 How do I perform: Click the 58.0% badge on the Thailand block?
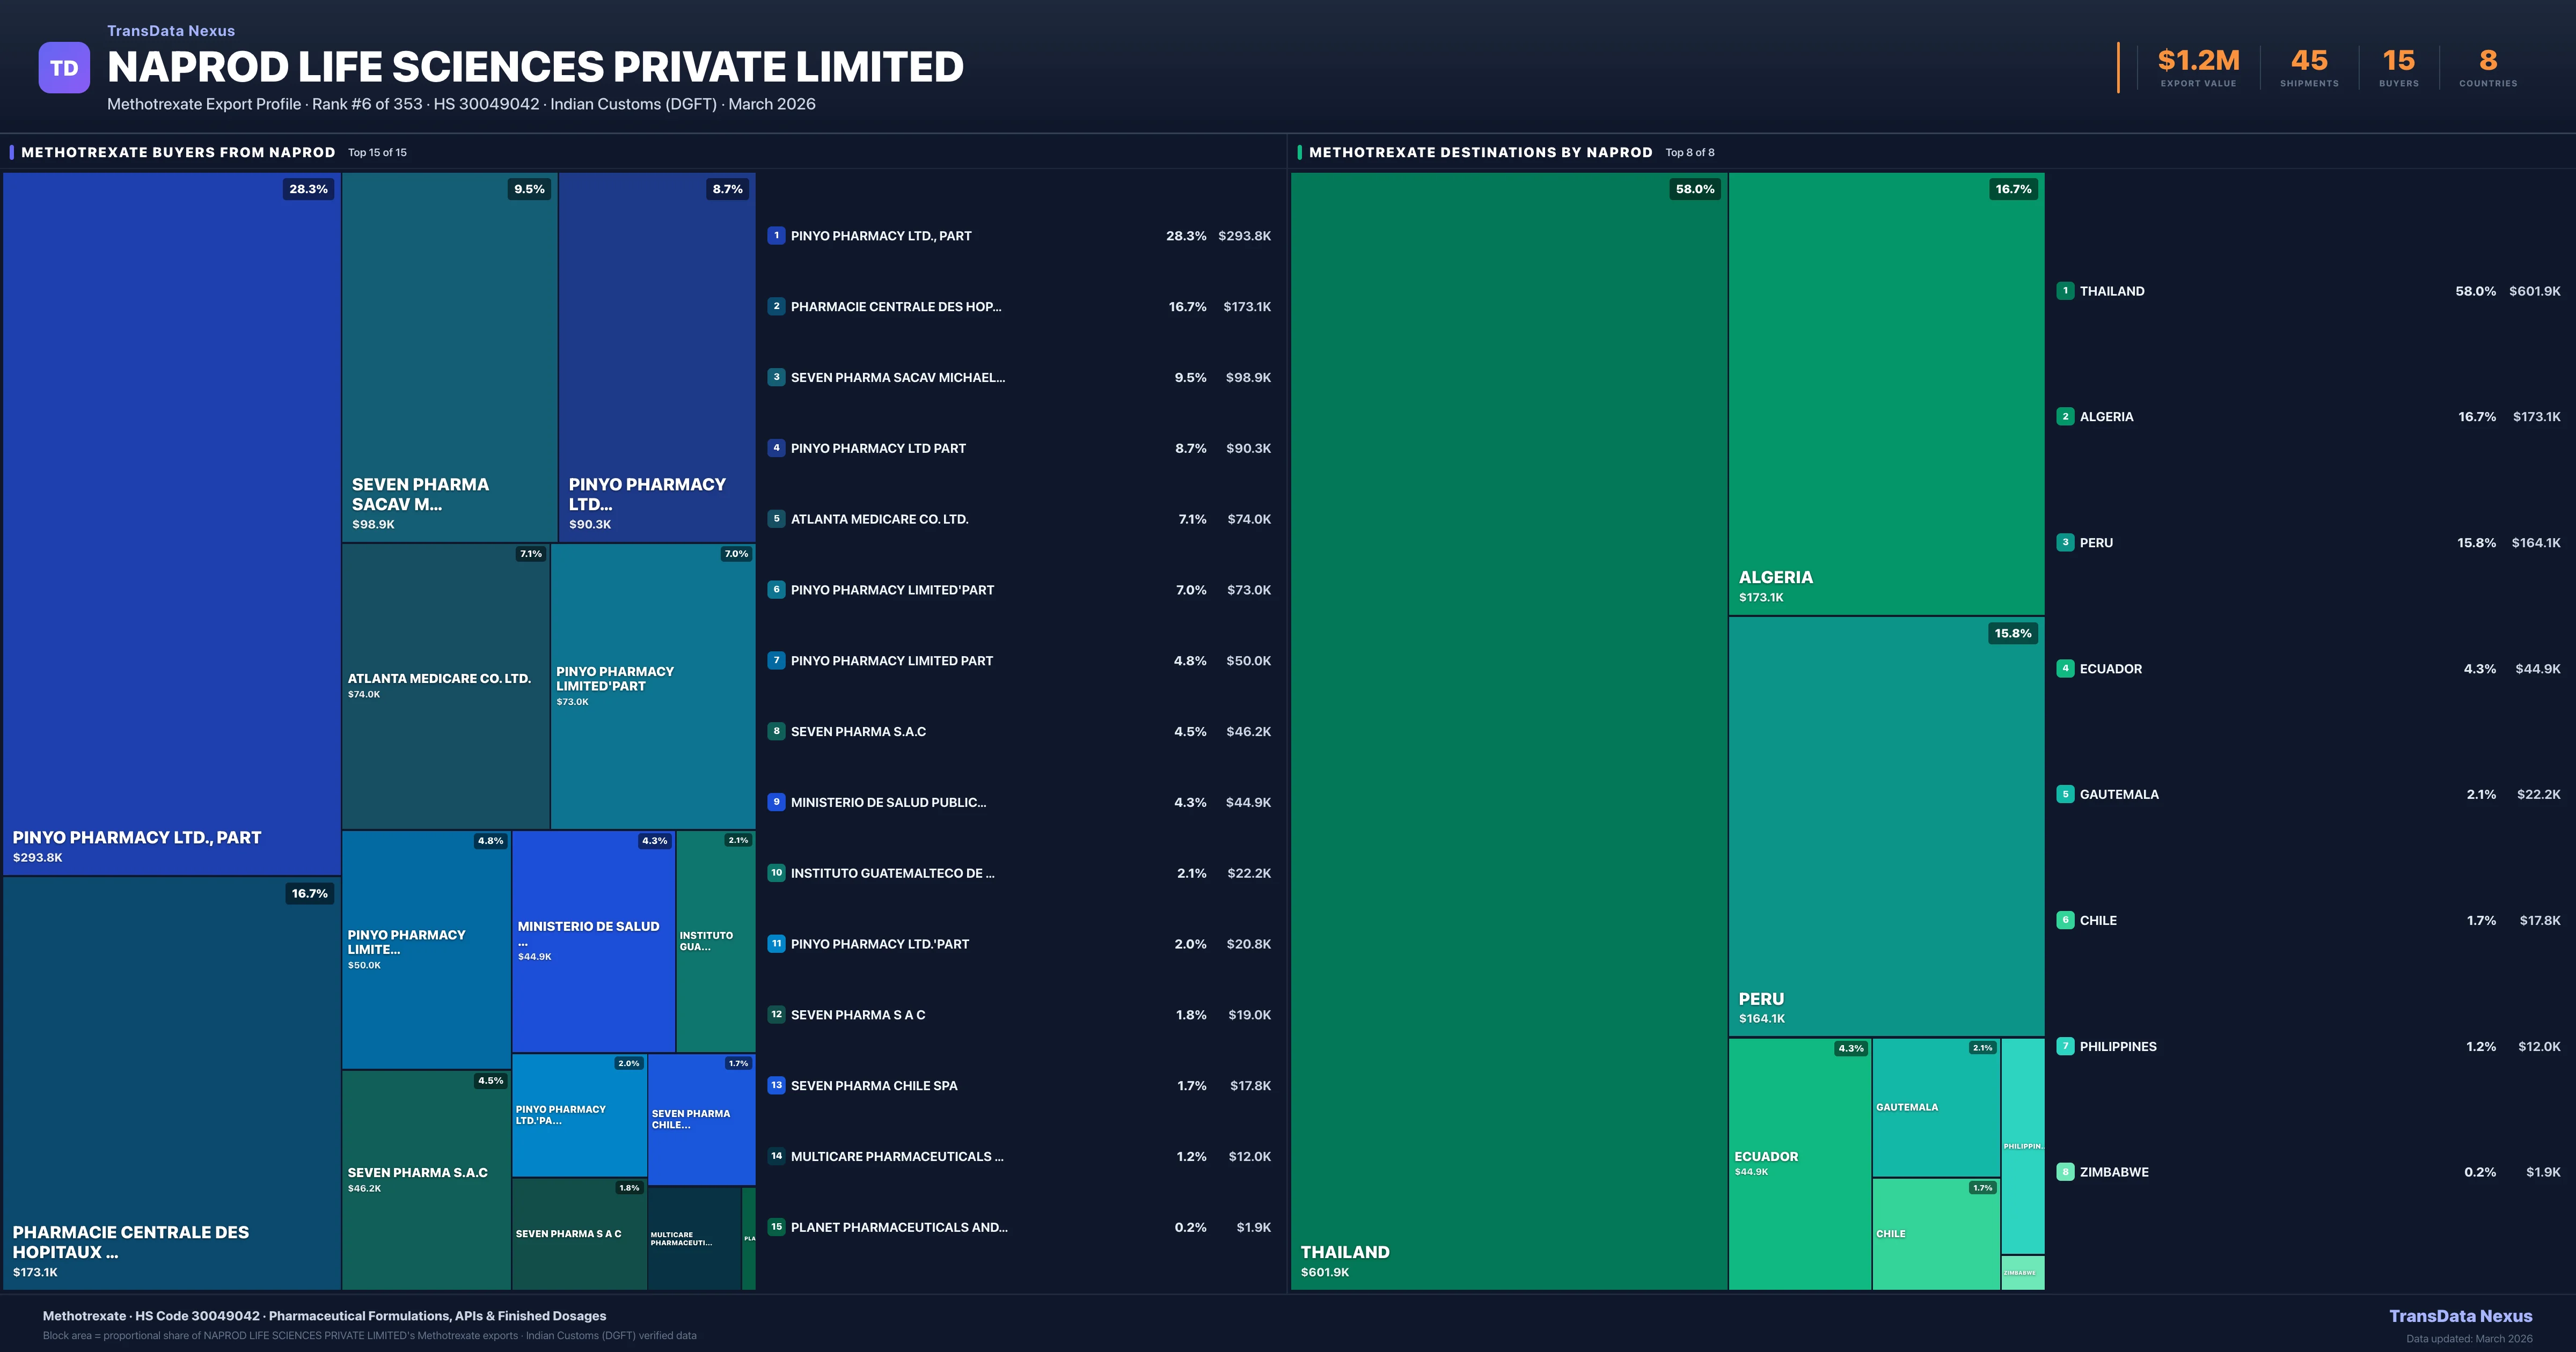coord(1694,189)
